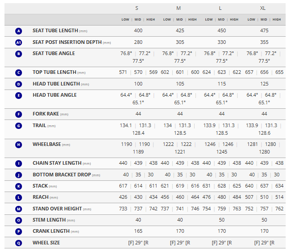Viewport: 287px width, 252px height.
Task: Select the H badge for wheelbase
Action: pos(18,145)
